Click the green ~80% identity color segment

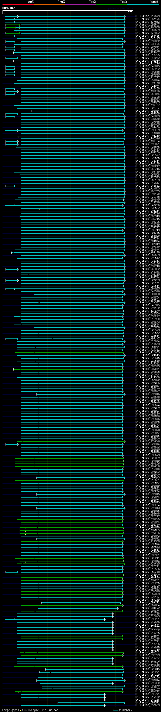click(x=111, y=5)
